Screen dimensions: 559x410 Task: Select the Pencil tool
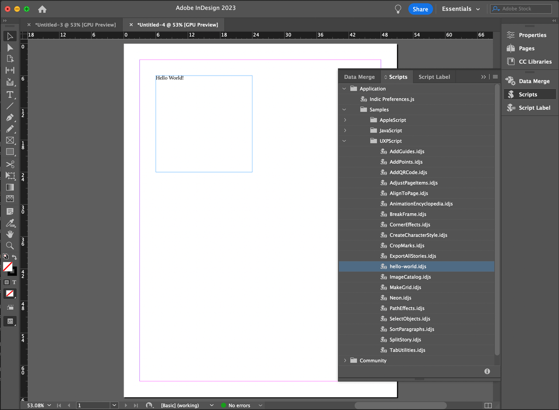[x=10, y=129]
